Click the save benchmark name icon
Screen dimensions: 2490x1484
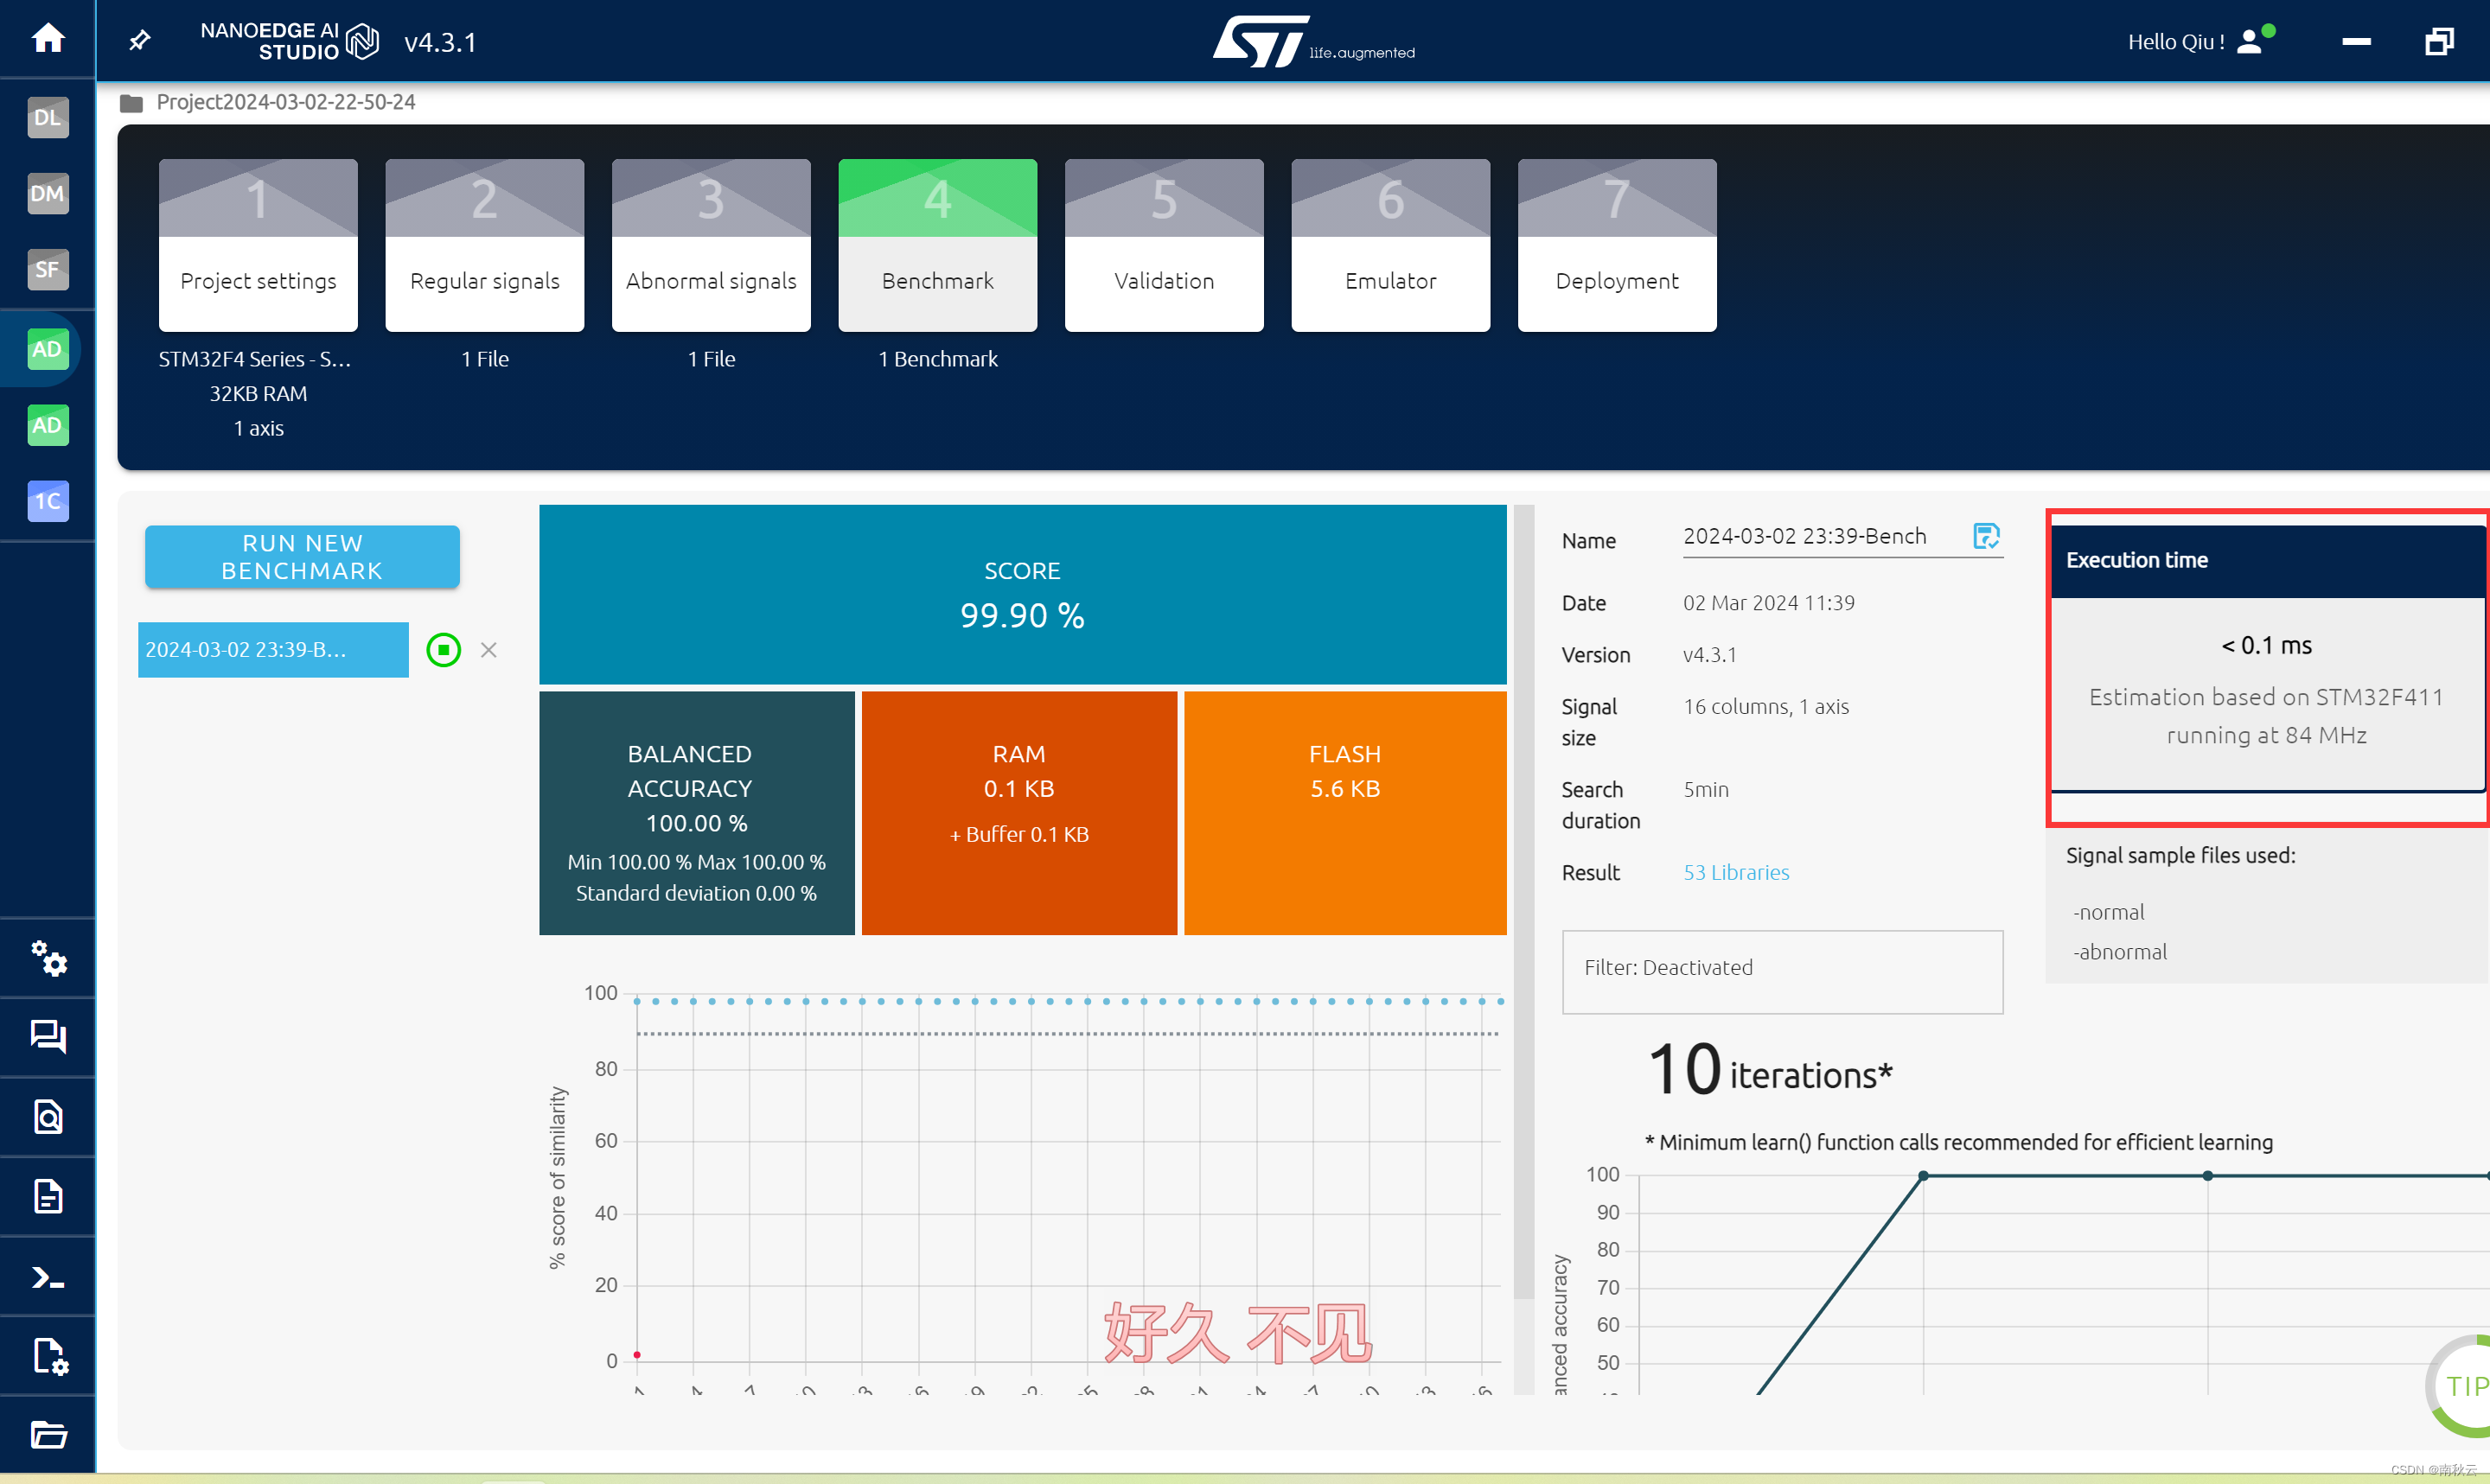[1985, 536]
